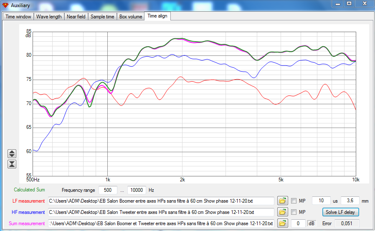The image size is (375, 231).
Task: Enable the MP checkbox for LF measurement
Action: coord(294,201)
